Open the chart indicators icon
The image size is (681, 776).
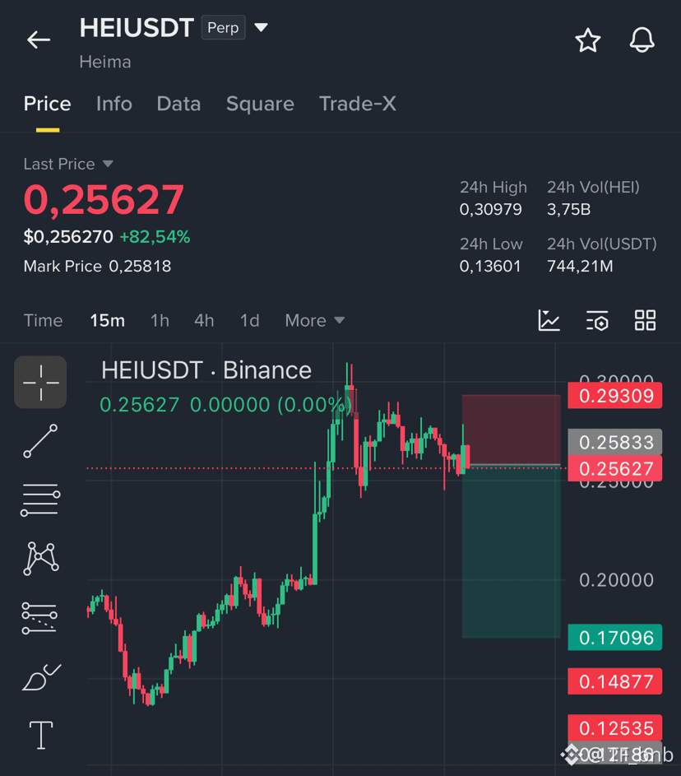(x=549, y=320)
